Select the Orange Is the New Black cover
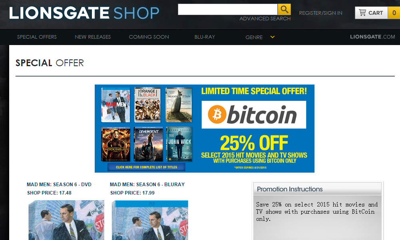 (147, 105)
